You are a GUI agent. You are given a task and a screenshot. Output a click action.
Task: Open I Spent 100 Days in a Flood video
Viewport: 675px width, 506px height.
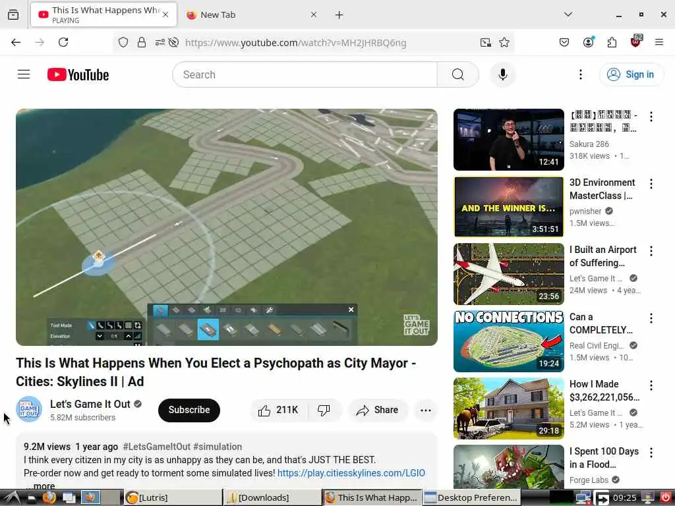508,467
